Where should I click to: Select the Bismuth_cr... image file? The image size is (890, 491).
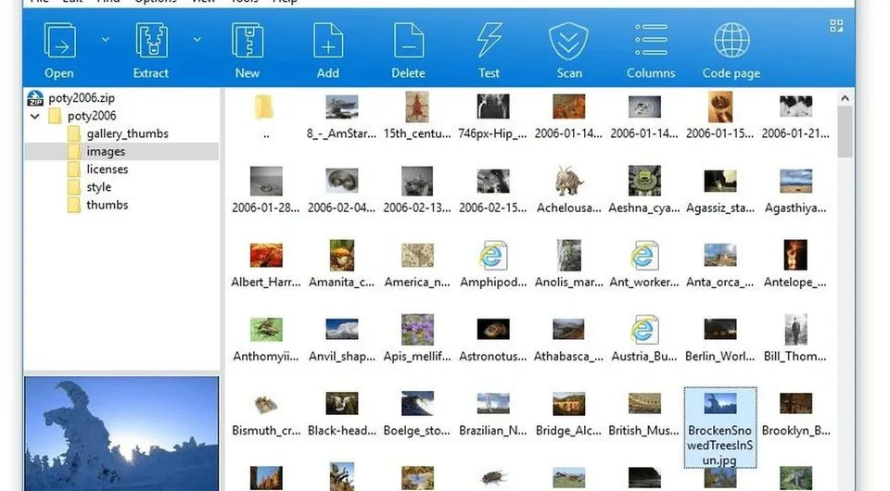click(266, 414)
